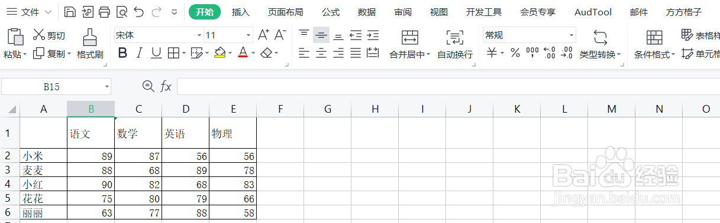The width and height of the screenshot is (720, 223).
Task: Expand the quick access toolbar customize arrow
Action: (174, 12)
